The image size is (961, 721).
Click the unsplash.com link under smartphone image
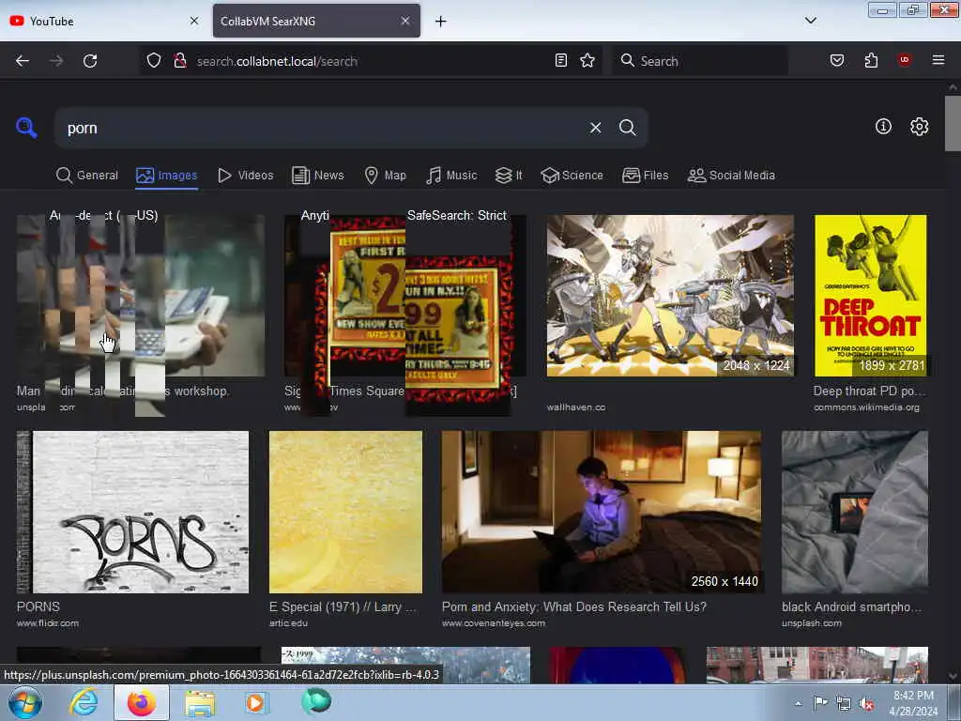click(812, 623)
